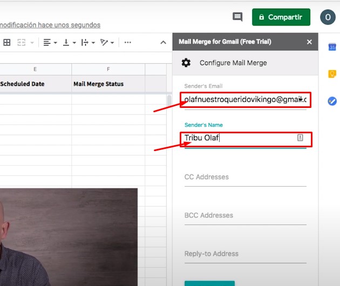Open the comment history icon
The width and height of the screenshot is (340, 286).
click(237, 17)
